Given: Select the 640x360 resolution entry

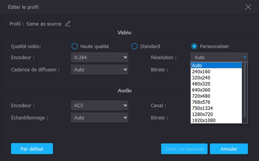Looking at the screenshot, I should [216, 90].
